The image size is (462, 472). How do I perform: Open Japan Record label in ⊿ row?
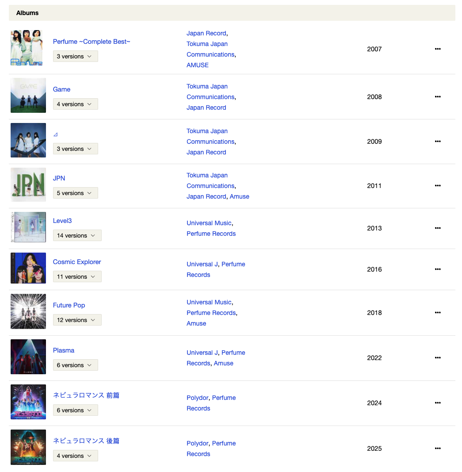[x=206, y=152]
